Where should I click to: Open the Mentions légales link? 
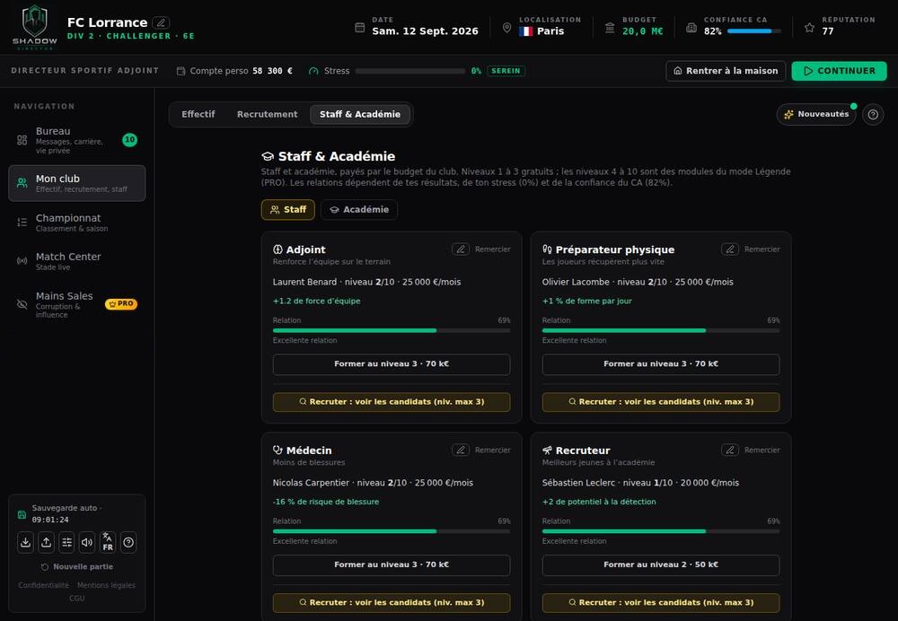[x=107, y=585]
